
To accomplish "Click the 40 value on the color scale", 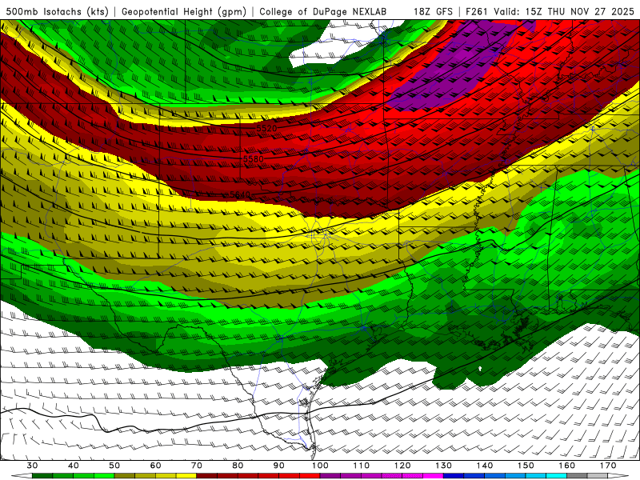I will click(74, 466).
